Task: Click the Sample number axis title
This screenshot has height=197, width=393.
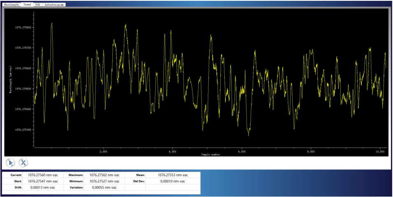Action: pyautogui.click(x=211, y=155)
